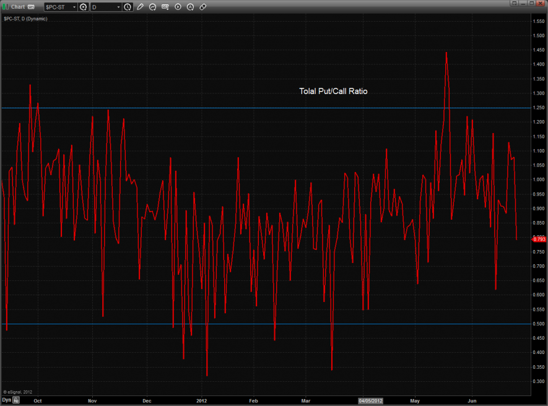Click the circled play button icon
Screen dimensions: 548x406
178,7
